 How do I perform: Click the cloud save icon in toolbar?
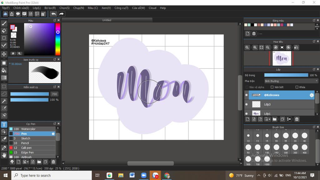click(x=5, y=14)
